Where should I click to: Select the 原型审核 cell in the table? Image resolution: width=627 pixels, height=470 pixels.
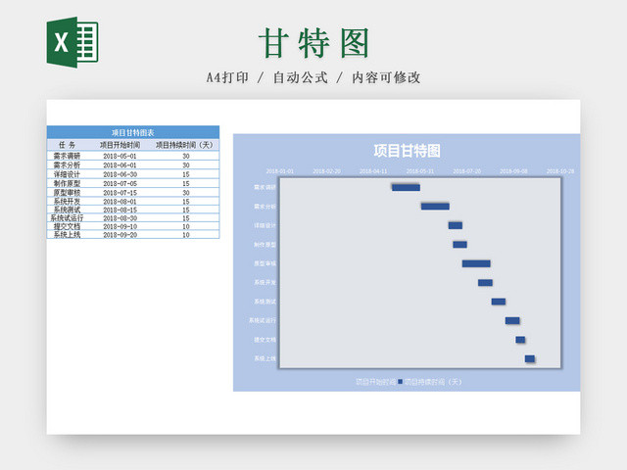tap(67, 193)
